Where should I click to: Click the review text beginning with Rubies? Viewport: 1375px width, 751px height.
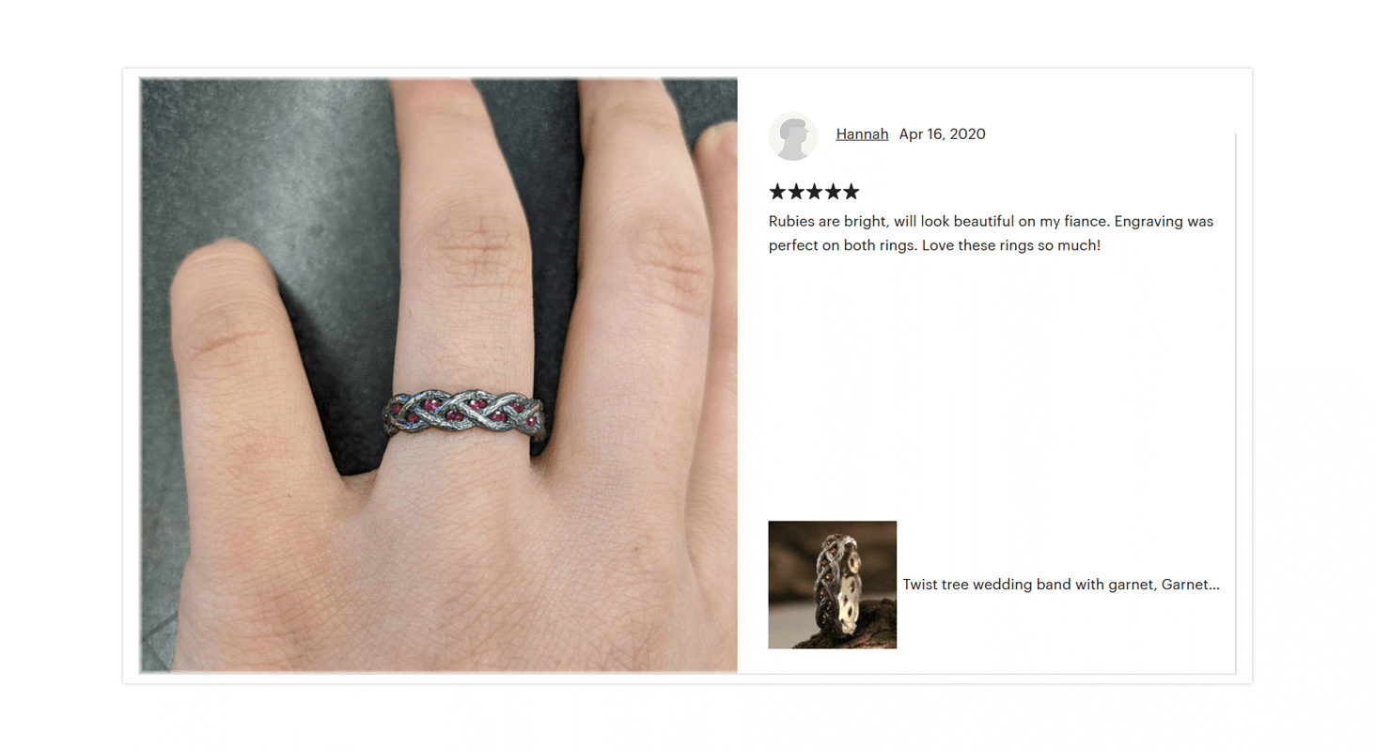point(992,233)
